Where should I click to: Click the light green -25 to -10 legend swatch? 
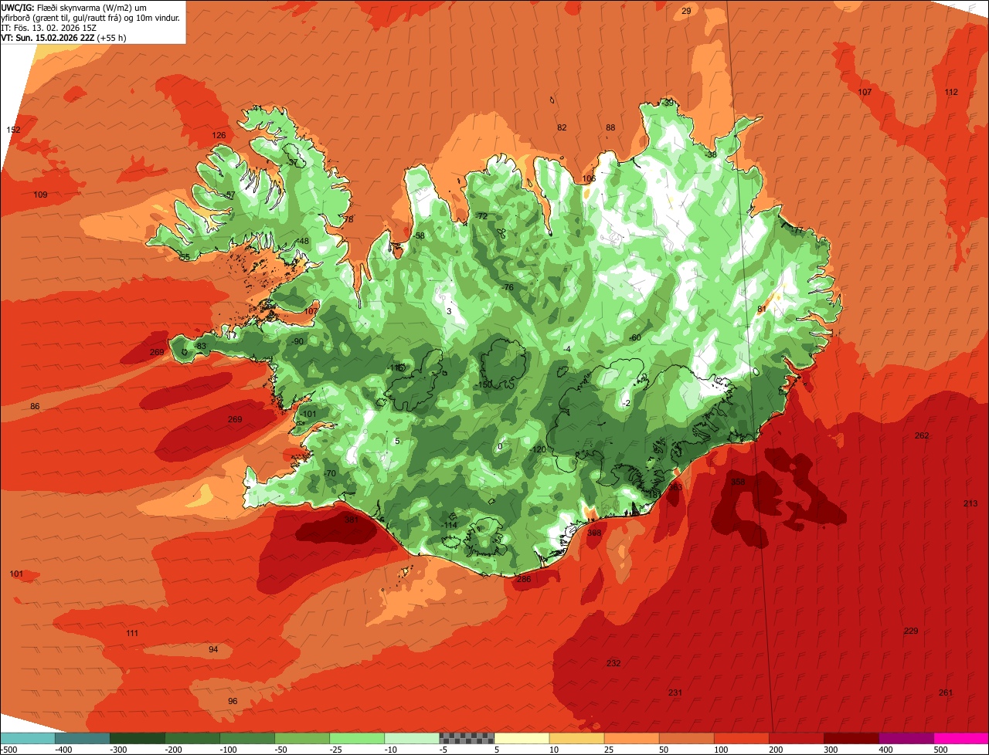tap(357, 738)
